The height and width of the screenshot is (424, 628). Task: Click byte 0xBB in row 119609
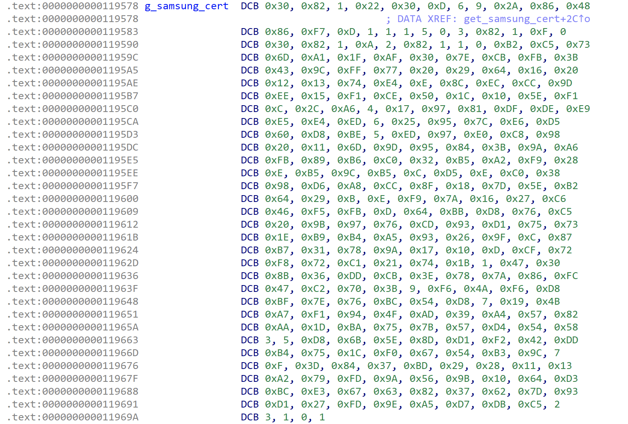pos(452,212)
